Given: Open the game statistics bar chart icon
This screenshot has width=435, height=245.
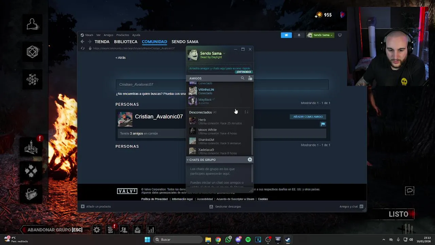Looking at the screenshot, I should pos(151,230).
